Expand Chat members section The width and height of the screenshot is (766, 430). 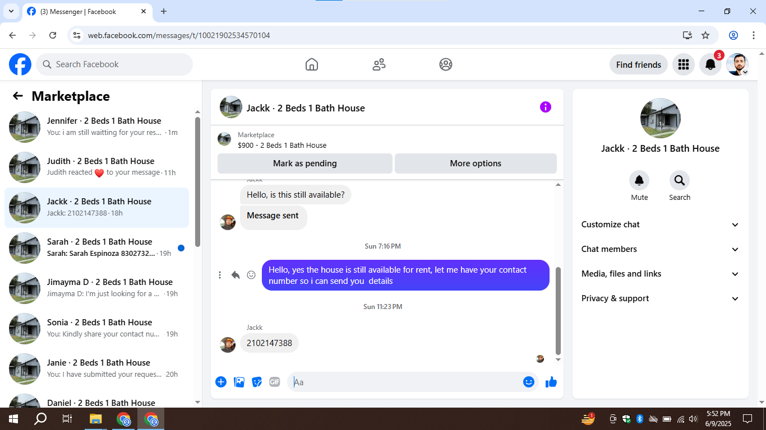tap(661, 249)
